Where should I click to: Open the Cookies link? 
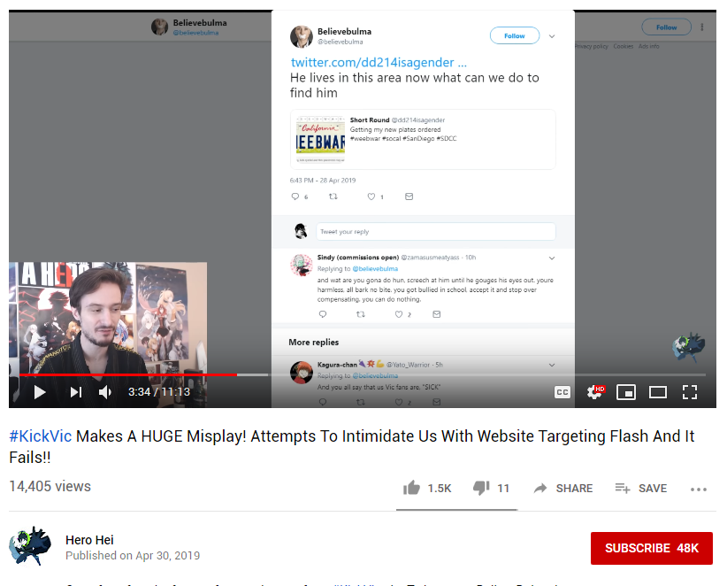(624, 46)
